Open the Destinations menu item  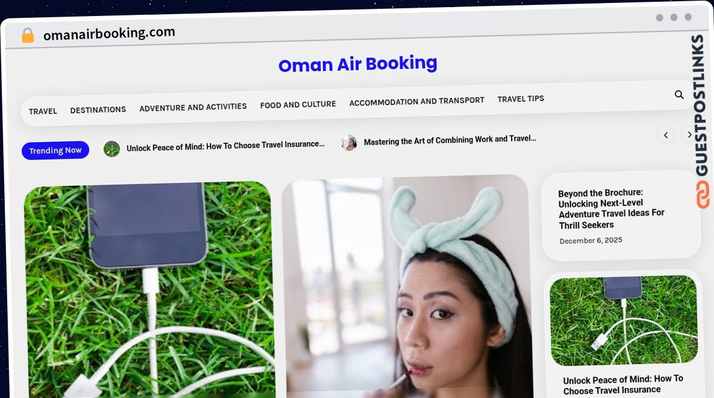[x=98, y=109]
